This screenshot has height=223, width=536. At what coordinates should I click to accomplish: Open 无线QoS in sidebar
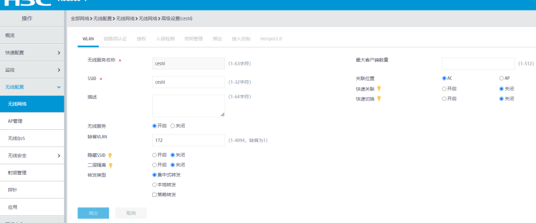[x=32, y=139]
